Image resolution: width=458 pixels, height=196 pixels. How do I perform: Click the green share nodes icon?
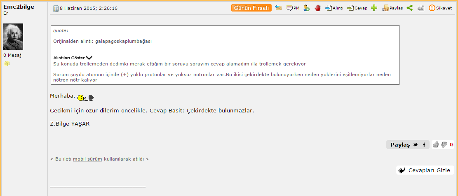tap(410, 8)
